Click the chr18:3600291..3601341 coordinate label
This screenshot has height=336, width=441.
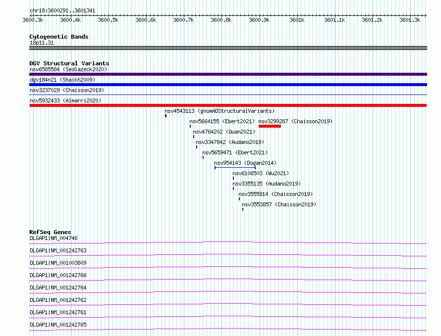(62, 11)
